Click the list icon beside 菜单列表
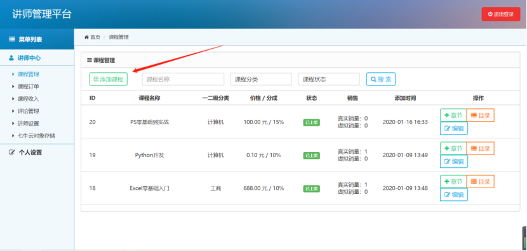This screenshot has width=527, height=251. (x=12, y=39)
